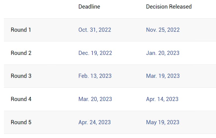Click blank space right of Apr. 14, 2023

(199, 99)
